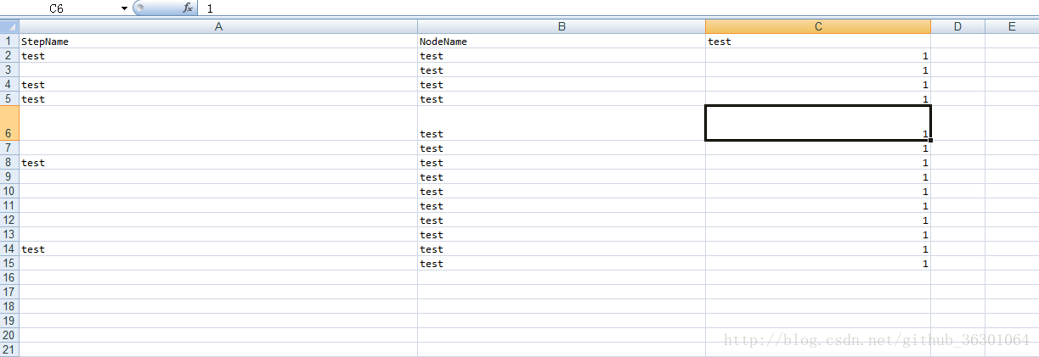Image resolution: width=1039 pixels, height=357 pixels.
Task: Select row 6 header
Action: point(9,123)
